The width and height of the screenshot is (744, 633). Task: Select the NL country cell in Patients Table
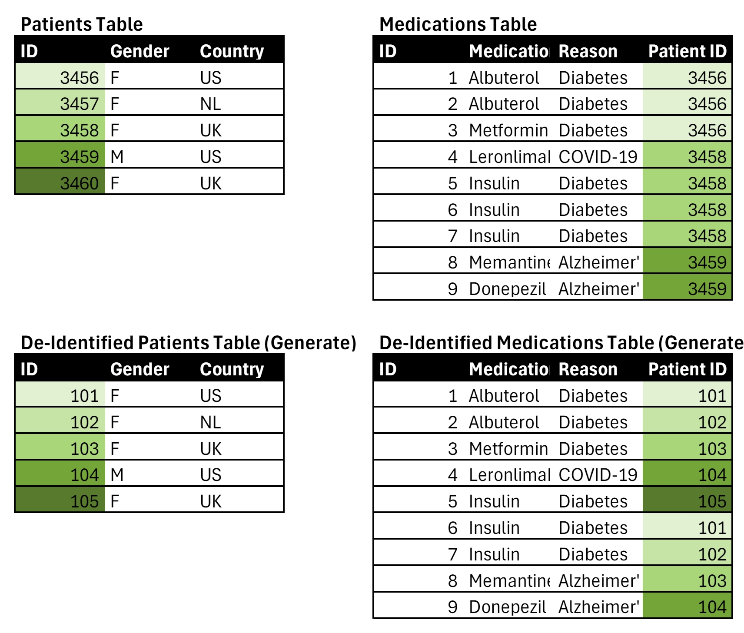(211, 104)
